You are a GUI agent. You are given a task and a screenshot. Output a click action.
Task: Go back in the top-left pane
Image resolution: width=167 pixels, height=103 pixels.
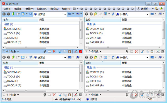tap(4, 14)
